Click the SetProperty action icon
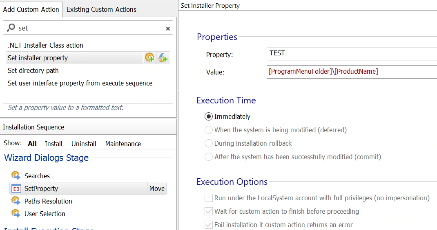This screenshot has width=437, height=230. tap(16, 188)
